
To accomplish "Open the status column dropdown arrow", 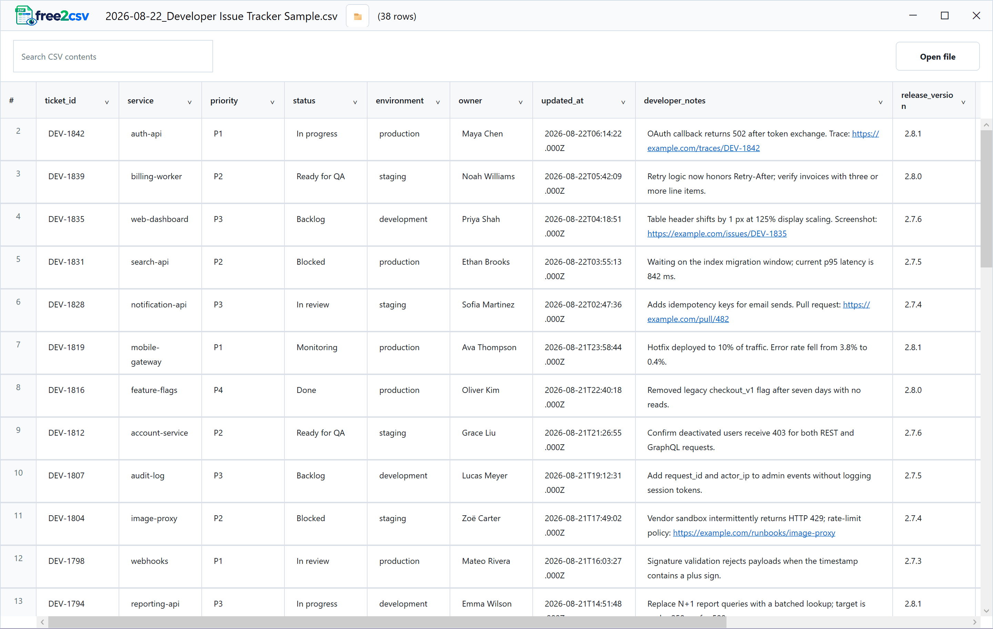I will (x=355, y=102).
